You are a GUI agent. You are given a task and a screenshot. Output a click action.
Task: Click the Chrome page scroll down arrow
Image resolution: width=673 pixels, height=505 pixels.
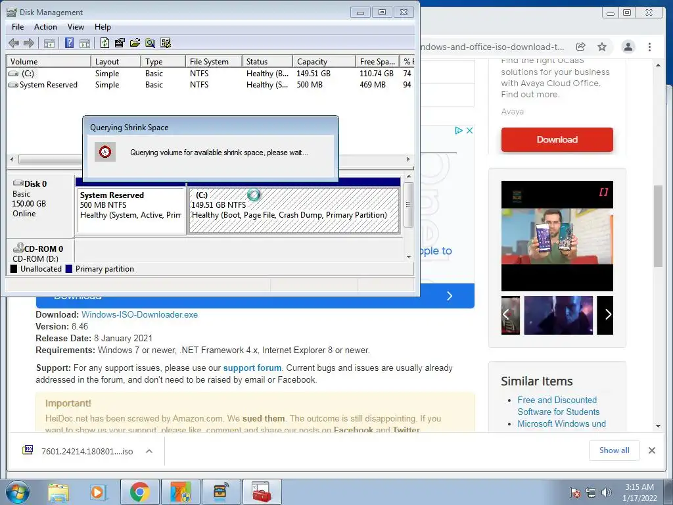(658, 426)
